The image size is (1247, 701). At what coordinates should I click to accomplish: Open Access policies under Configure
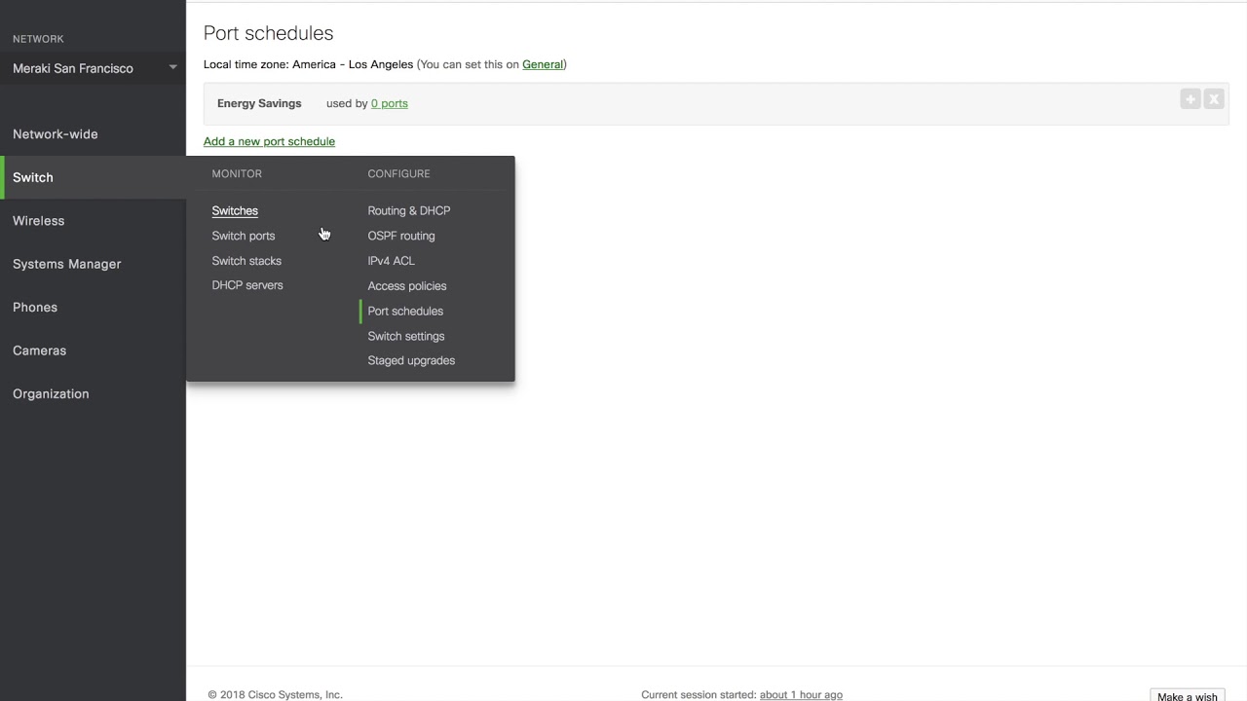point(407,286)
